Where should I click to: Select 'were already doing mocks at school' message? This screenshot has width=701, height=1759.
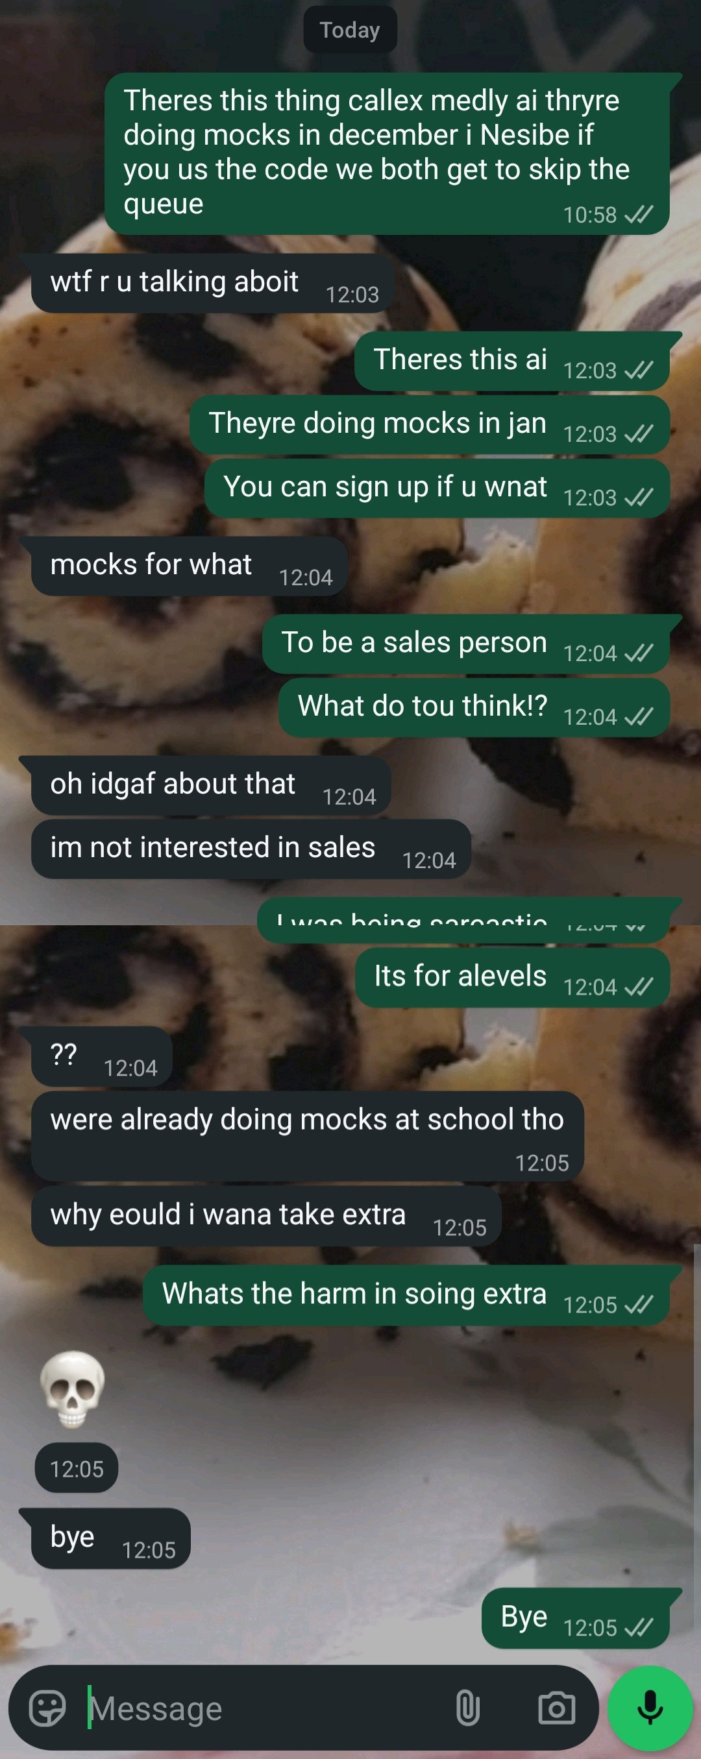[x=308, y=1136]
